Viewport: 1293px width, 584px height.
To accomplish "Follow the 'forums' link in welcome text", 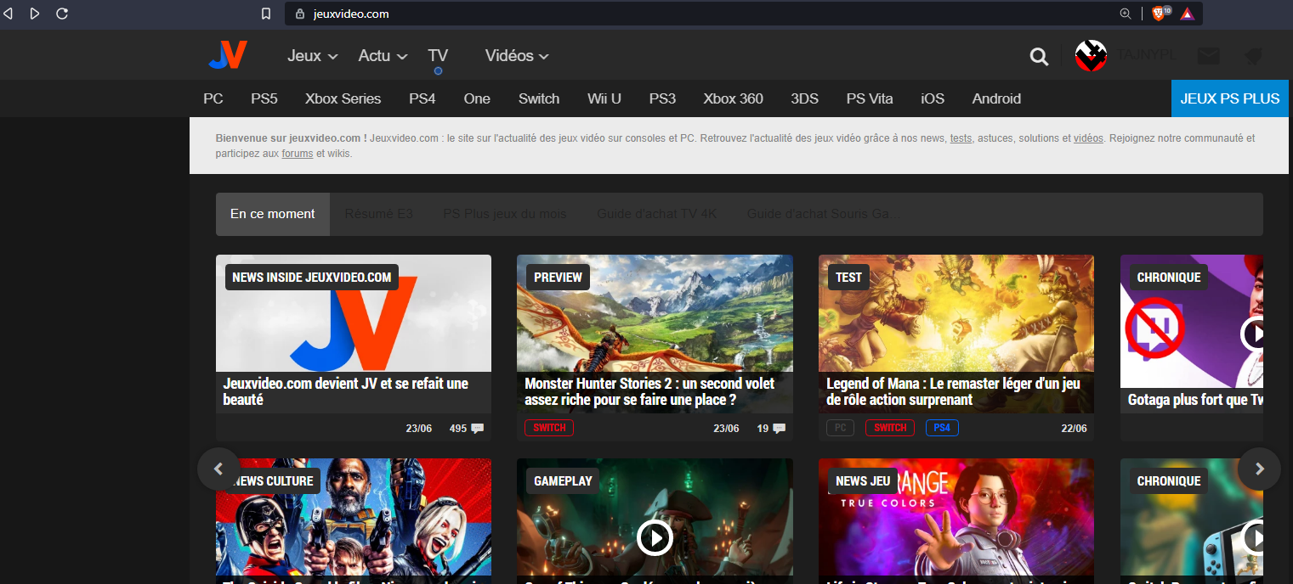I will point(298,154).
